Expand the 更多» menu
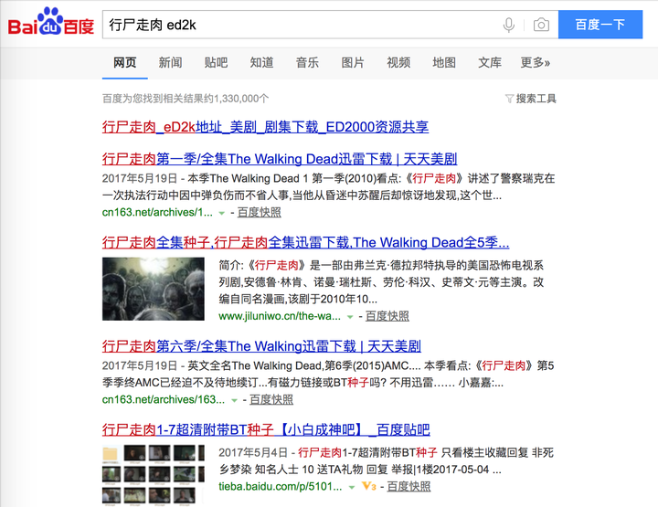Viewport: 658px width, 507px height. click(x=535, y=62)
